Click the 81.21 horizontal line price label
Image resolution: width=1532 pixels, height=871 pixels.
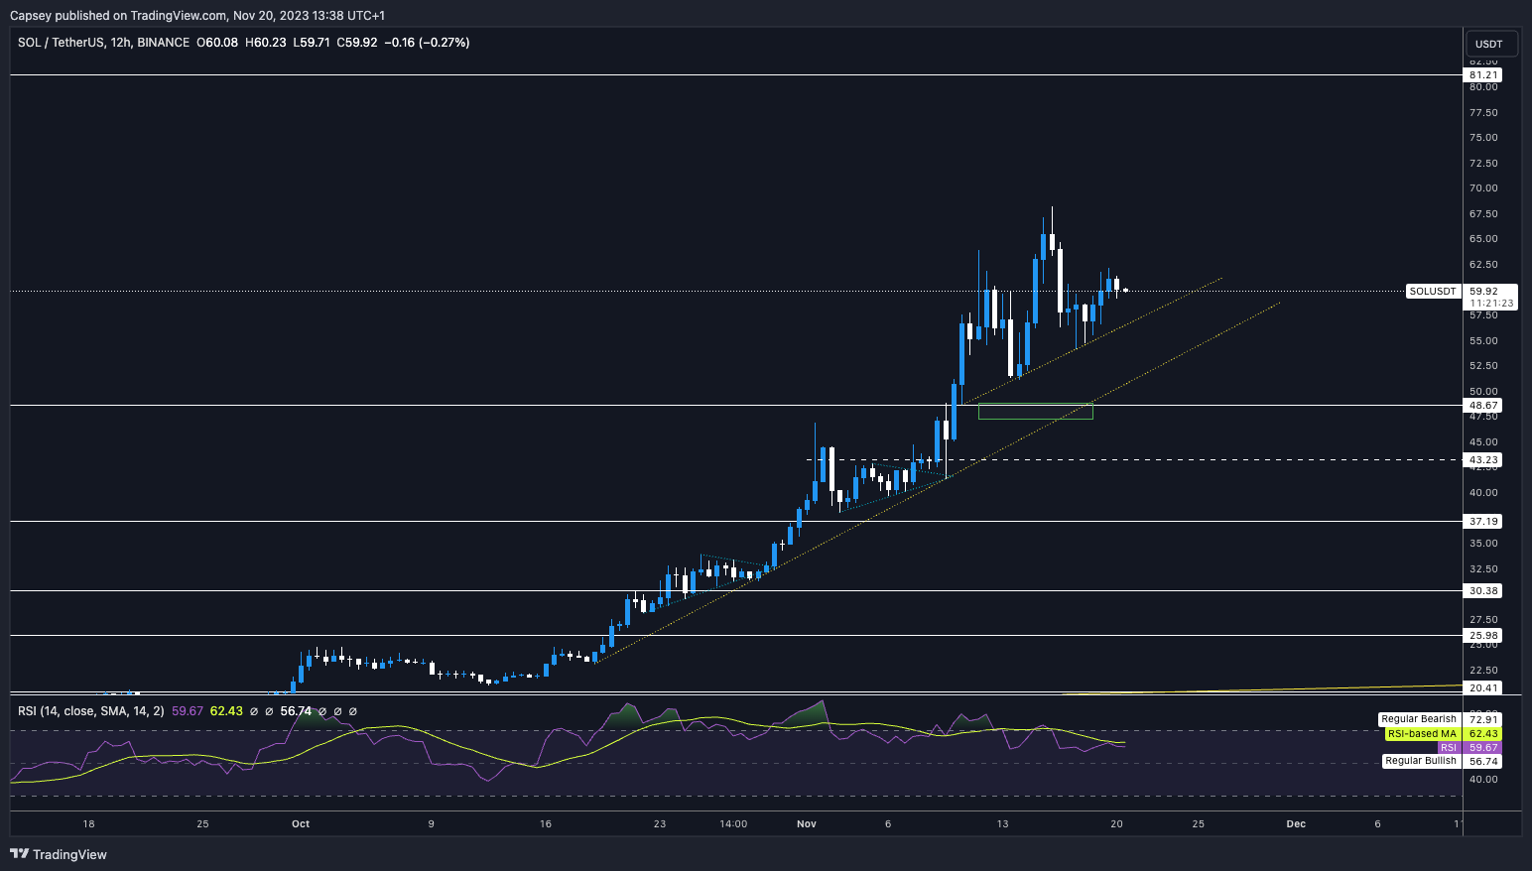coord(1483,75)
